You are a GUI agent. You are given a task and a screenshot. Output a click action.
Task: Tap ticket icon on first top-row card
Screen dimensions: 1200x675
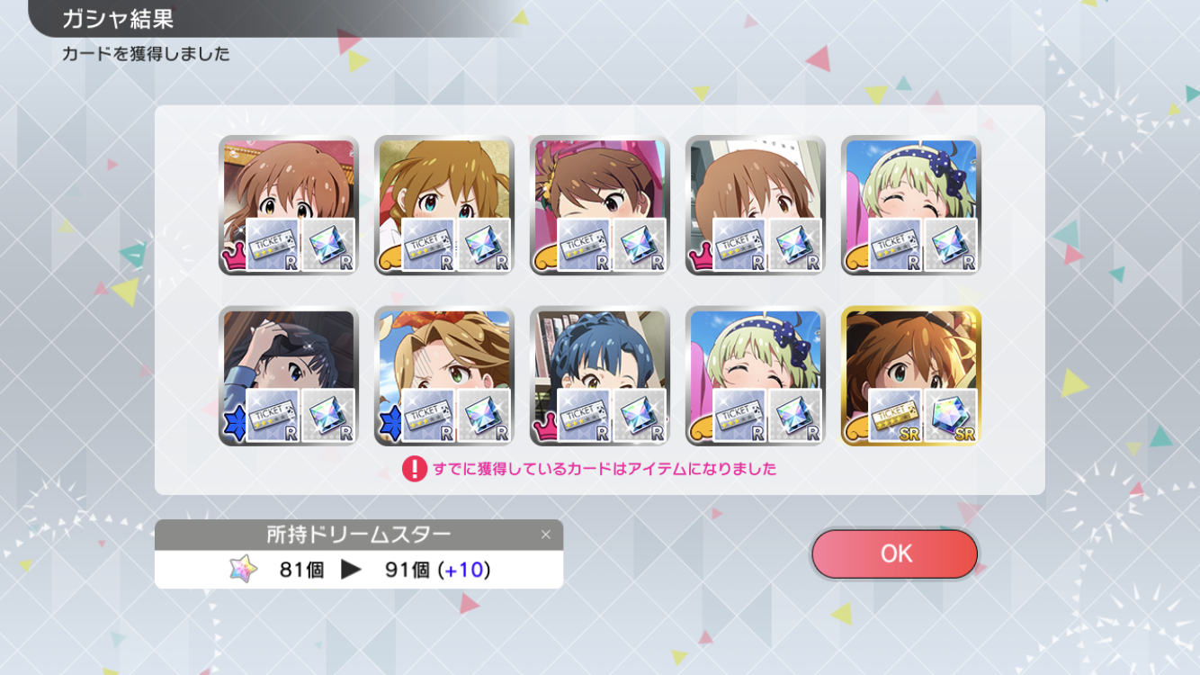(273, 245)
